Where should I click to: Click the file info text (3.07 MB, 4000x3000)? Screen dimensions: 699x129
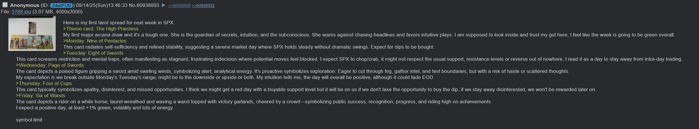(x=57, y=12)
